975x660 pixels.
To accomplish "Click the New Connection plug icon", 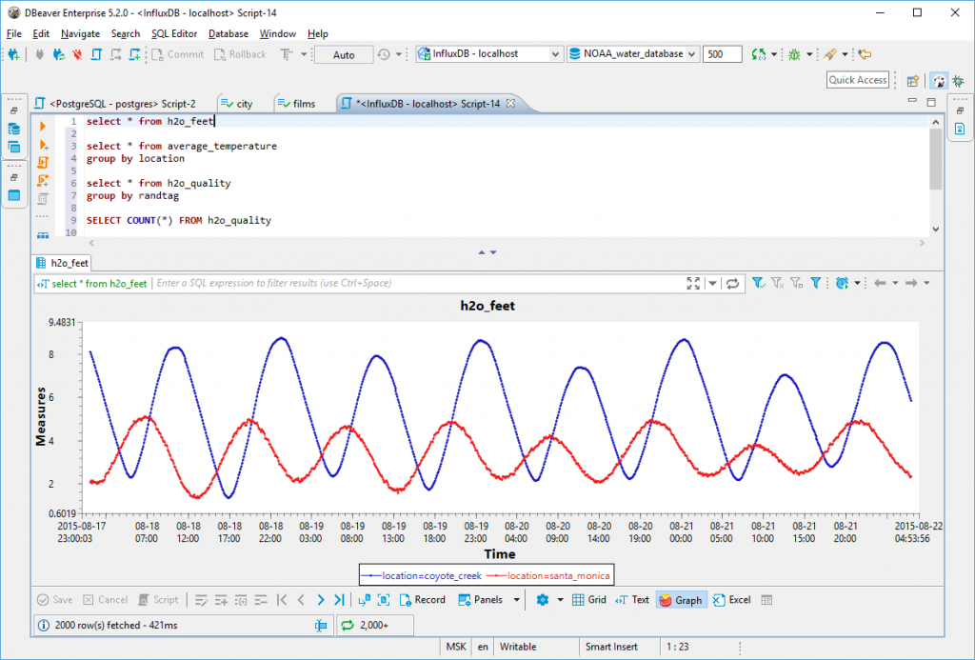I will point(13,54).
